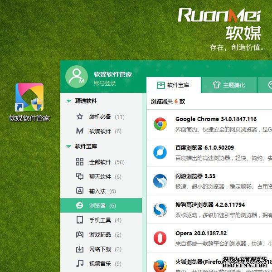272x272 pixels.
Task: Click the shirt icon on 主题美化 tab
Action: [x=217, y=85]
